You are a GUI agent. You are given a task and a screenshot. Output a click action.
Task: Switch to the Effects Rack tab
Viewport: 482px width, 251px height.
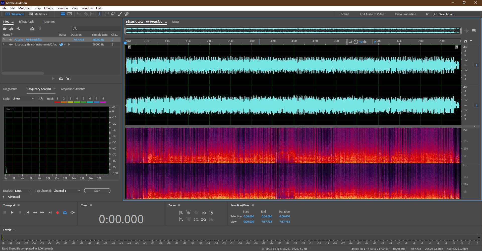[x=26, y=22]
